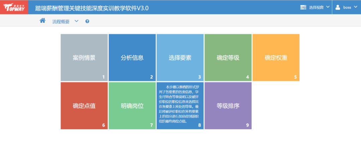Select the 流程概要 menu item
The width and height of the screenshot is (361, 154).
61,21
